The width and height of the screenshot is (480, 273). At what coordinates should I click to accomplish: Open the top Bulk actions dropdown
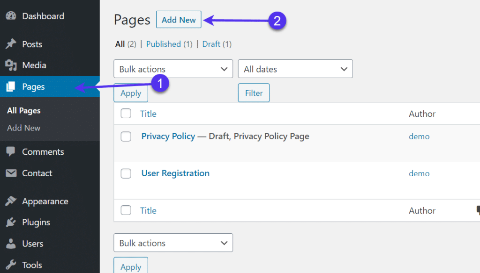point(173,69)
